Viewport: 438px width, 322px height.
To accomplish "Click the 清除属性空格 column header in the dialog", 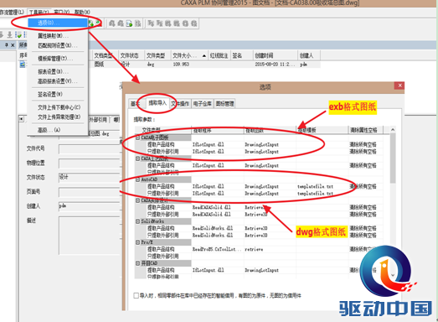I will [x=366, y=130].
